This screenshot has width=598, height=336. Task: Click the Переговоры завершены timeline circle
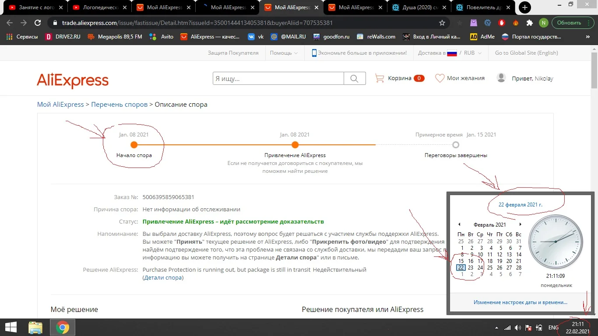[x=456, y=145]
